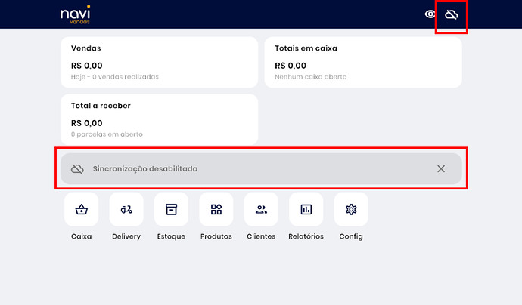Viewport: 522px width, 305px height.
Task: Open the Total a receber card
Action: 159,119
